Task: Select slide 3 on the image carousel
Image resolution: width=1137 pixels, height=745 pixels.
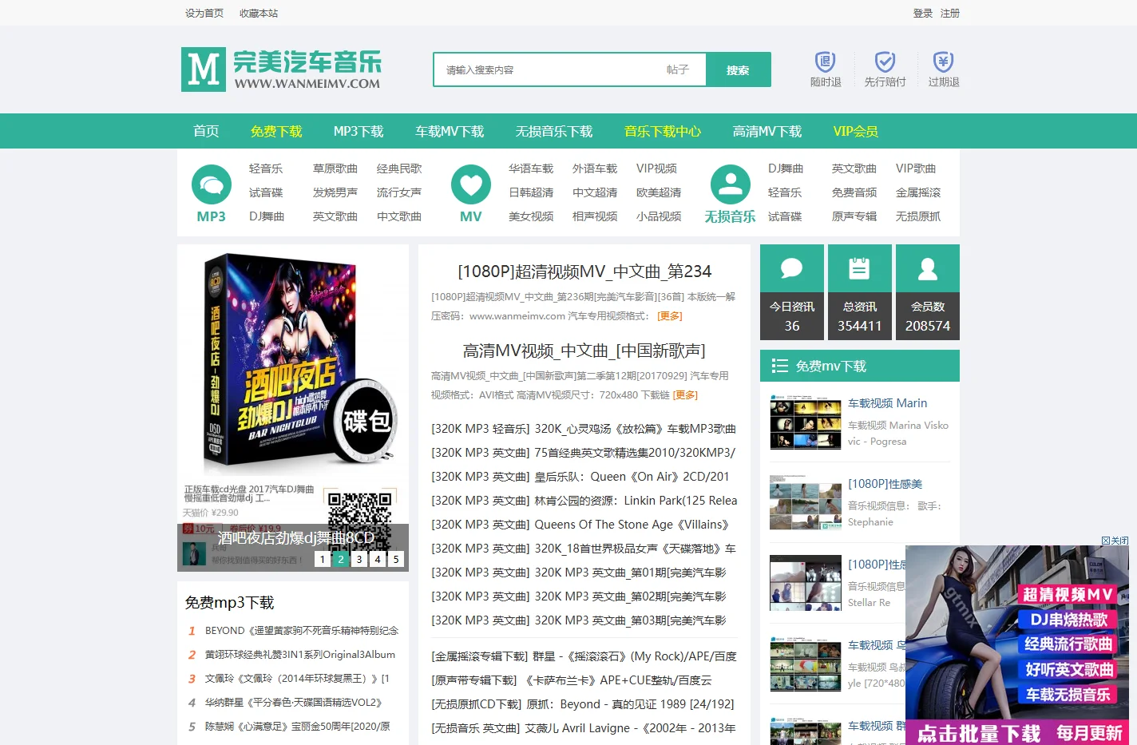Action: point(359,560)
